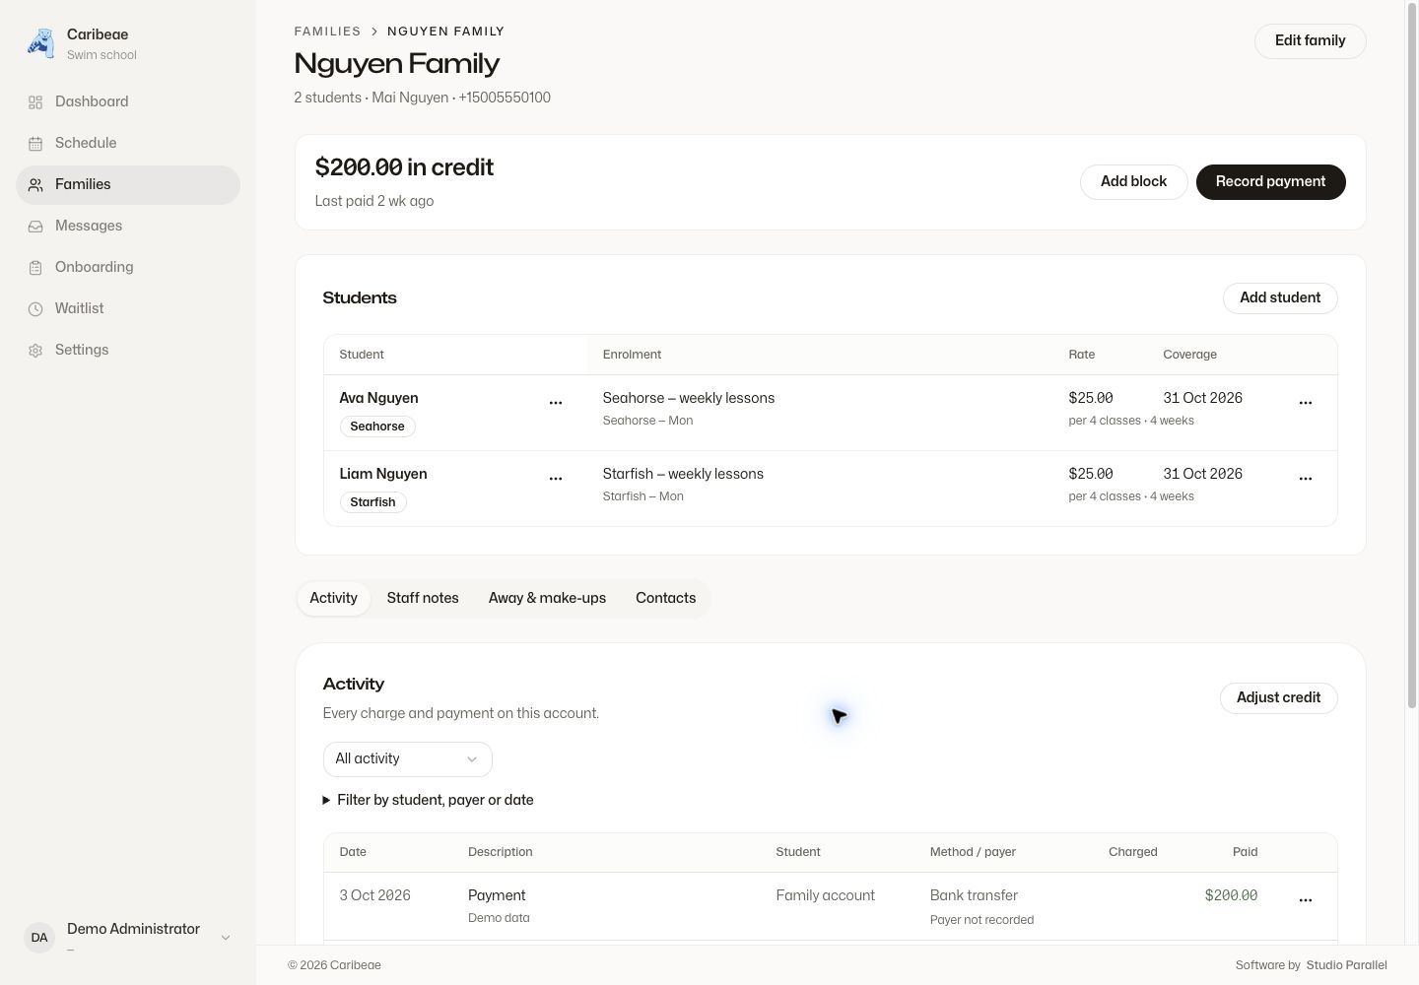
Task: Click the Seahorse level badge
Action: tap(377, 427)
